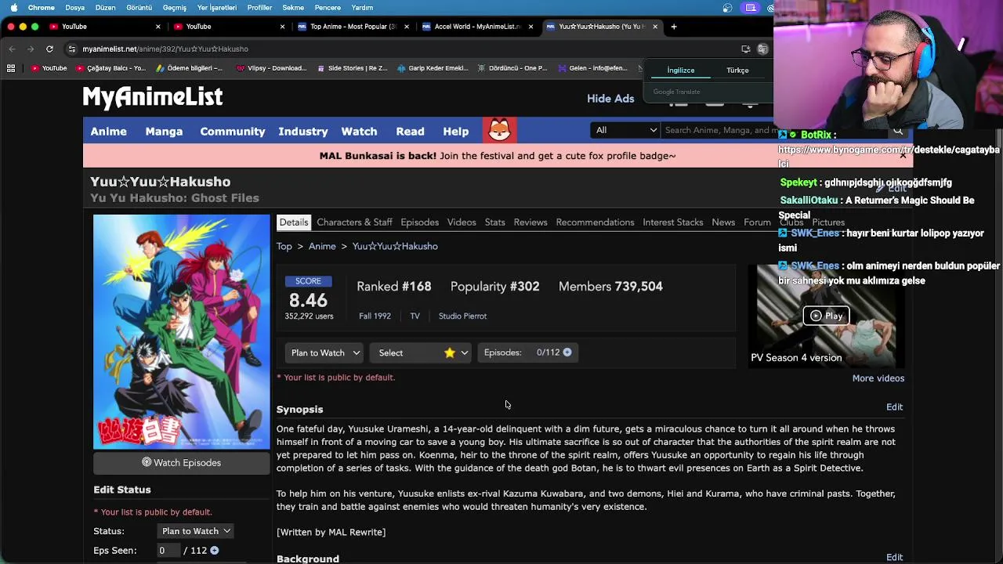This screenshot has height=564, width=1003.
Task: Open the Industry navigation menu
Action: click(303, 132)
